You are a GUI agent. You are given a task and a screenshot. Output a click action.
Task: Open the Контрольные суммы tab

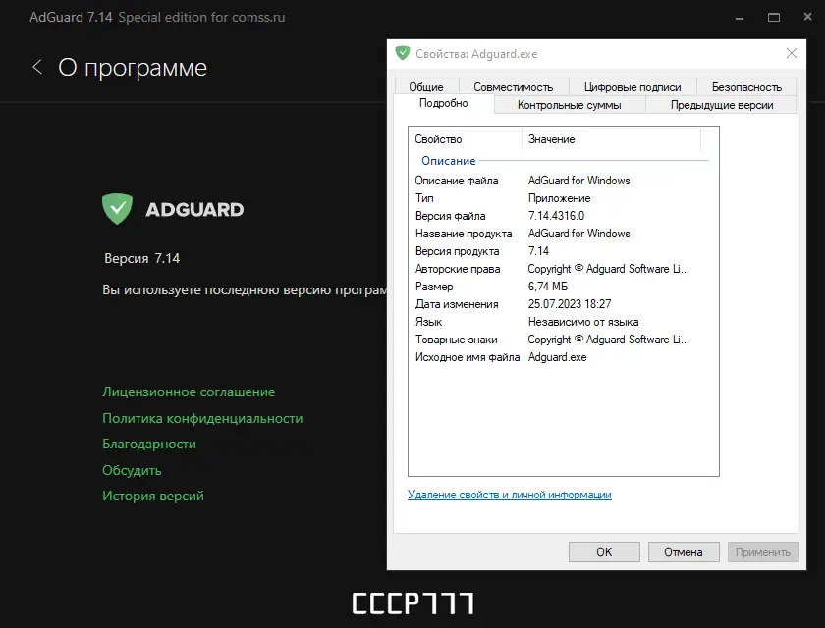point(570,105)
